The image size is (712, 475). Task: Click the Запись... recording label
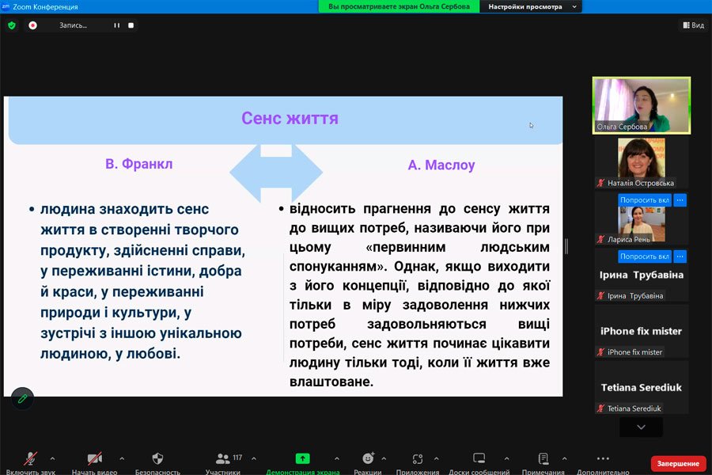tap(73, 25)
